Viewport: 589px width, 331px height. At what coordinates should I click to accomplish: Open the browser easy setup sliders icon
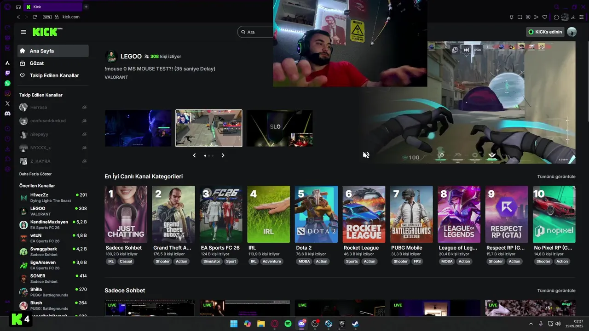click(581, 17)
